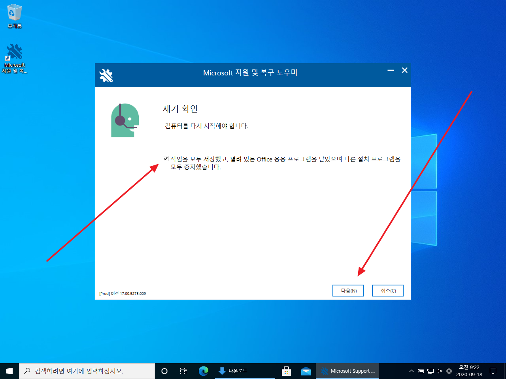Click the gray X status icon in tray
The image size is (506, 379).
(449, 371)
